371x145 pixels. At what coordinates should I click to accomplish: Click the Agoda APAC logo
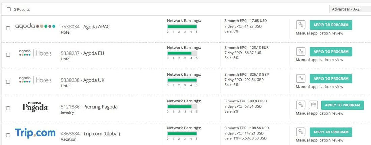pos(35,26)
